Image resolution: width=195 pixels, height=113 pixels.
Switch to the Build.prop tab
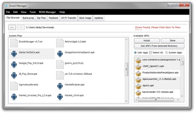tap(28, 18)
